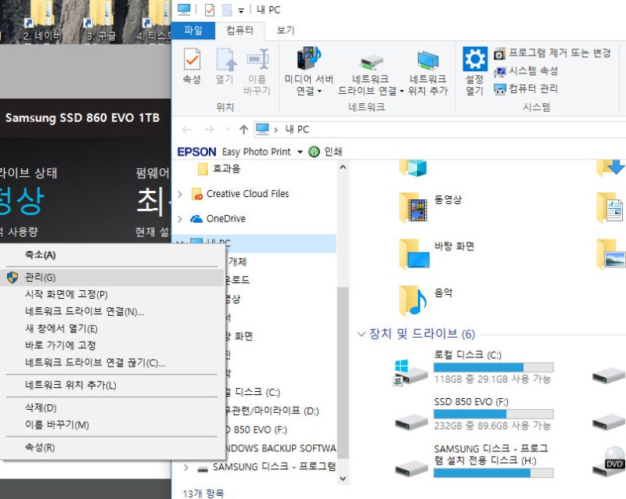Open the recent locations dropdown arrow
This screenshot has width=626, height=499.
pos(228,130)
